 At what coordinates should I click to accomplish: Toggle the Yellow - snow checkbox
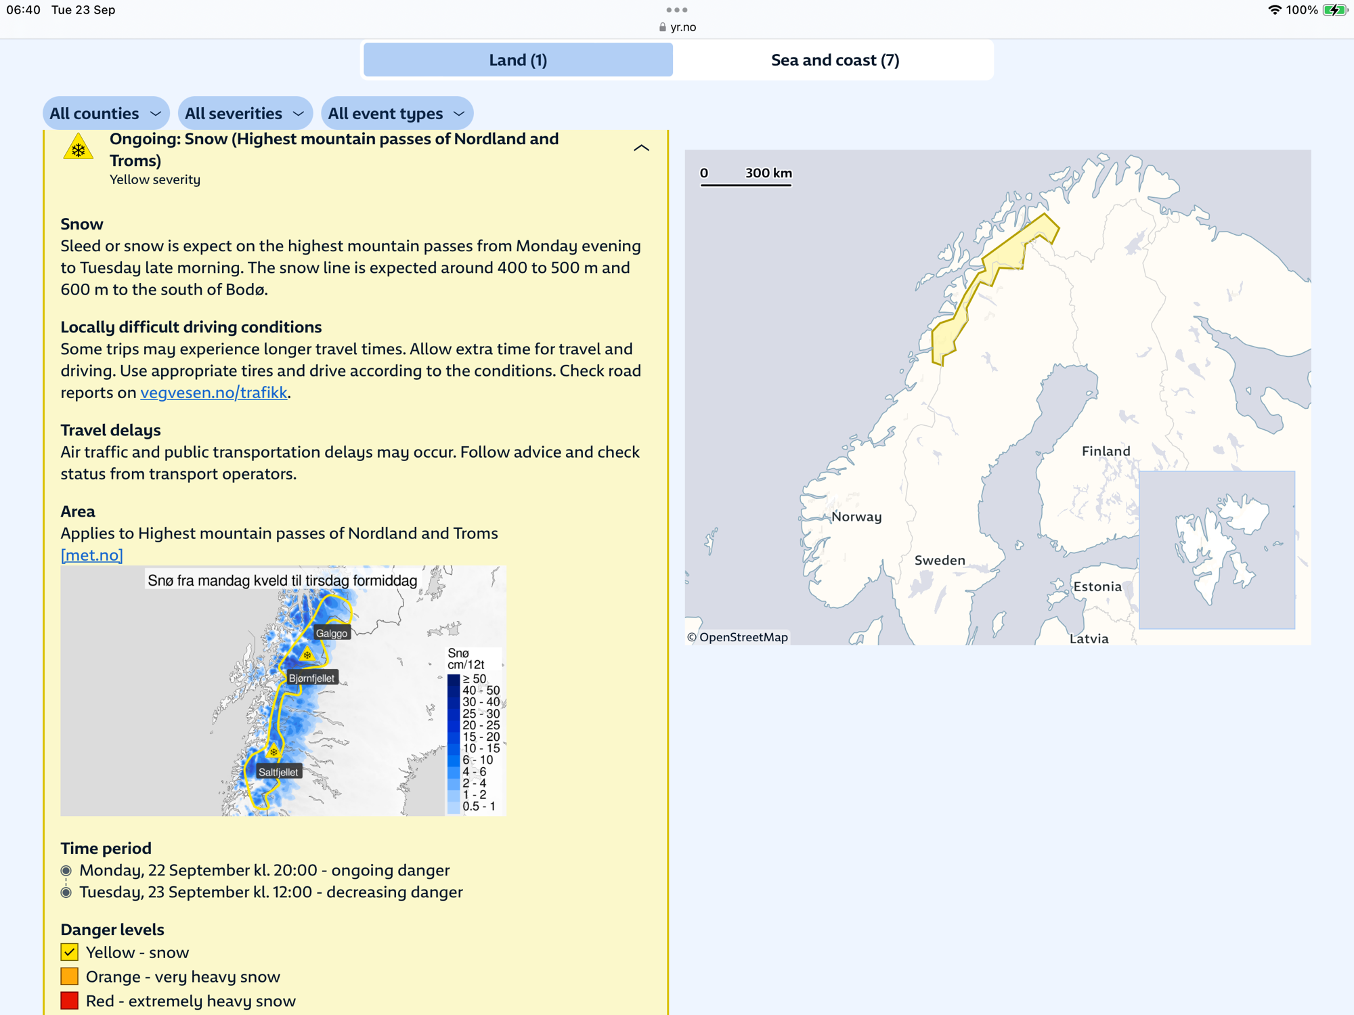click(69, 952)
